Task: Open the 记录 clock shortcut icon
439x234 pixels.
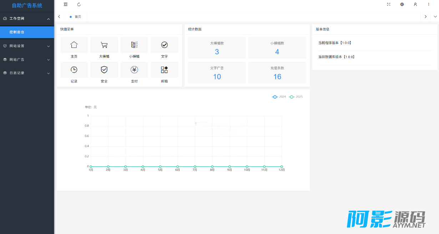Action: [74, 70]
